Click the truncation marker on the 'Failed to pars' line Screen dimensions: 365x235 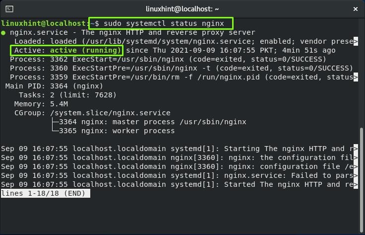tap(356, 175)
